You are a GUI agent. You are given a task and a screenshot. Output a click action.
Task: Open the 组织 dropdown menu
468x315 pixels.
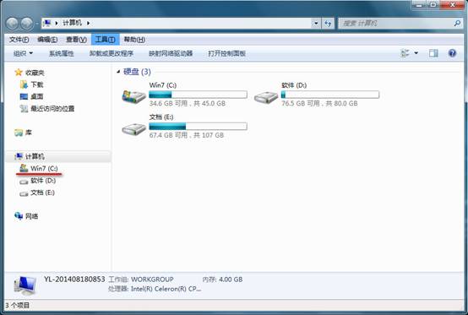coord(24,53)
